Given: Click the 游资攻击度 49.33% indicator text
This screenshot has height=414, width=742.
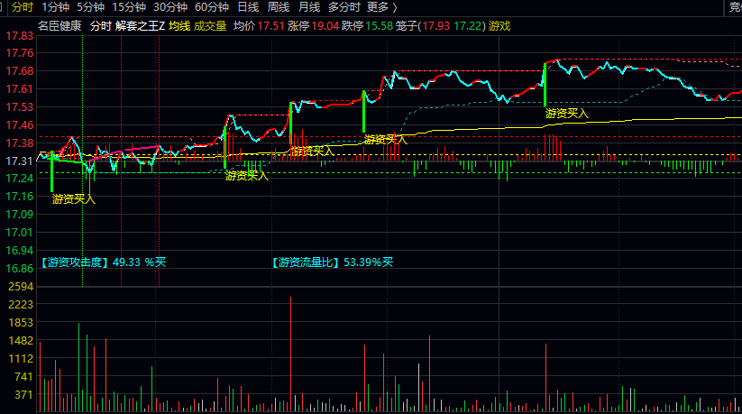Looking at the screenshot, I should tap(102, 262).
